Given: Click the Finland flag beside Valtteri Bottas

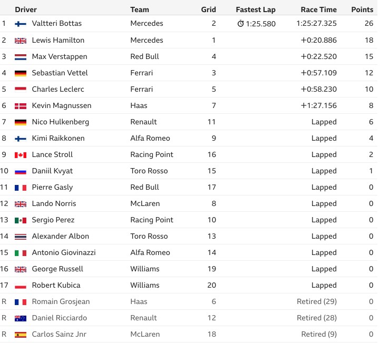Looking at the screenshot, I should (x=21, y=24).
